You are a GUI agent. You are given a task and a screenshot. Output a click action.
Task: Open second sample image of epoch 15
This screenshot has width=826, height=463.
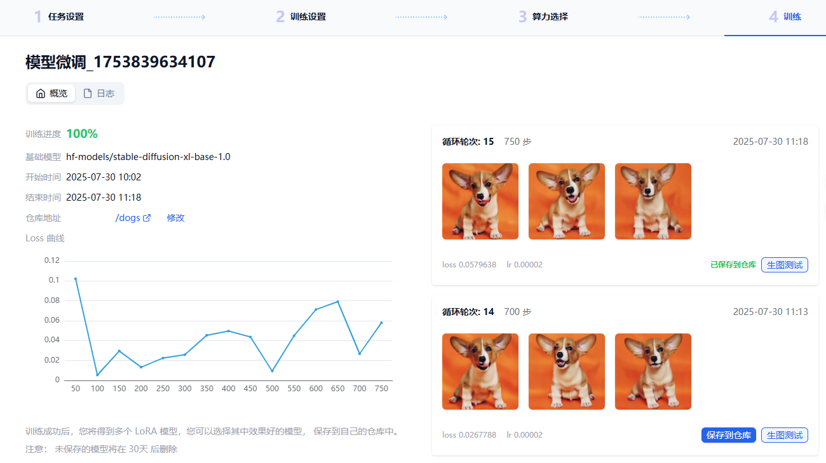pyautogui.click(x=567, y=201)
